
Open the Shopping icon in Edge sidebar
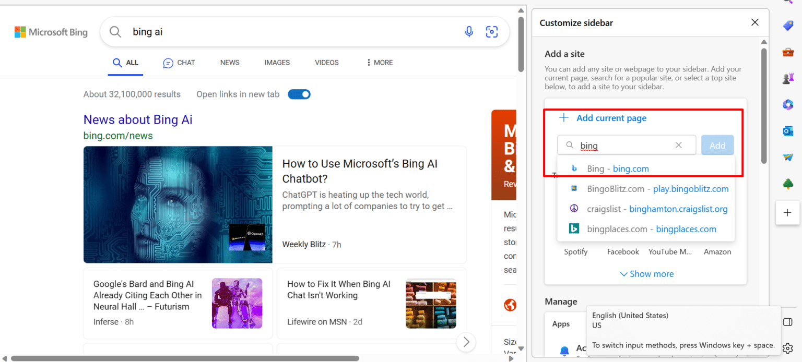788,26
